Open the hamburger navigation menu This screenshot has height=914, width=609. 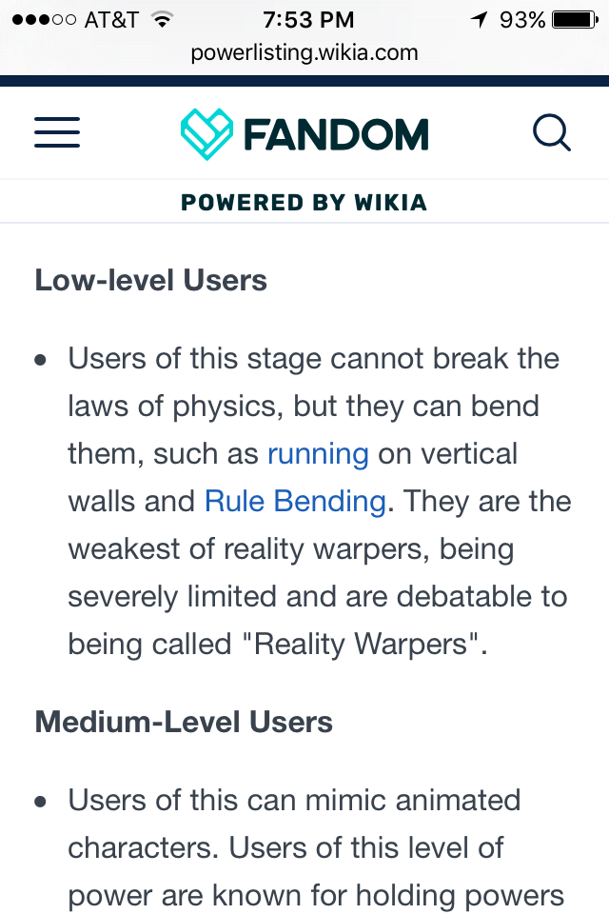(57, 133)
